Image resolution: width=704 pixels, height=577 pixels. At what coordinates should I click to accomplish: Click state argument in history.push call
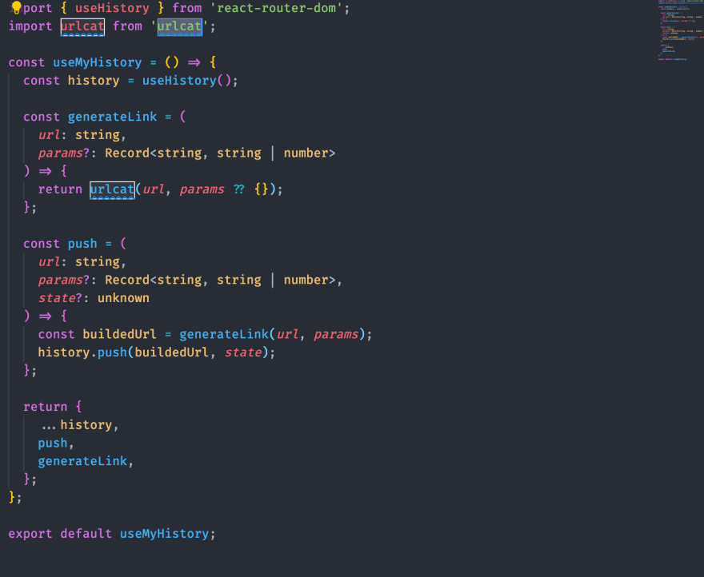[x=243, y=352]
